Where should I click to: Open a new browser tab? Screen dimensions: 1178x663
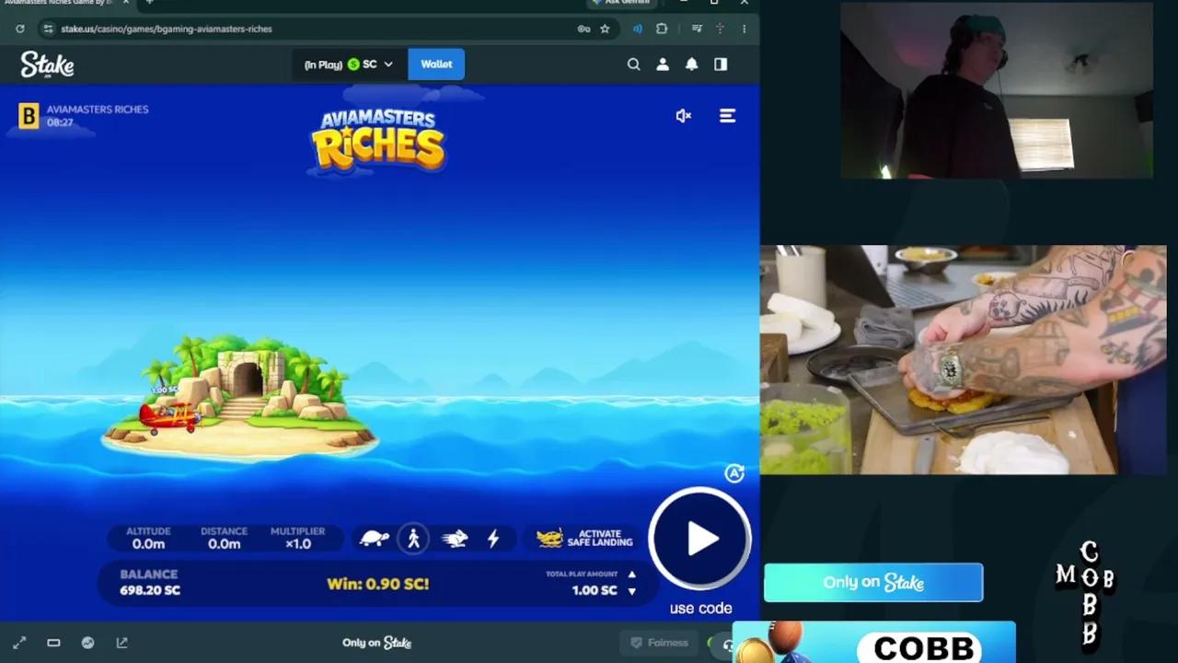[149, 3]
